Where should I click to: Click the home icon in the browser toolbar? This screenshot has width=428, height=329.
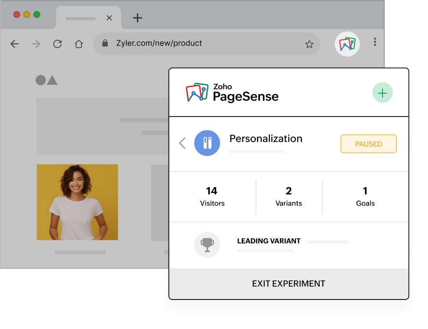(x=79, y=43)
